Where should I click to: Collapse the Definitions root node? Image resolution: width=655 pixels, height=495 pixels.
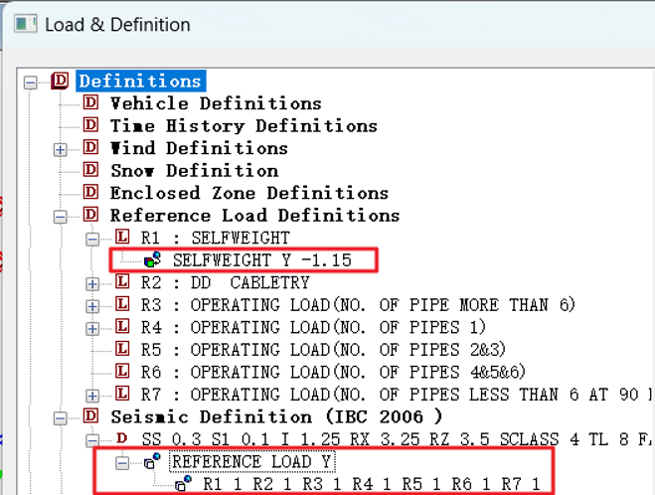[30, 82]
